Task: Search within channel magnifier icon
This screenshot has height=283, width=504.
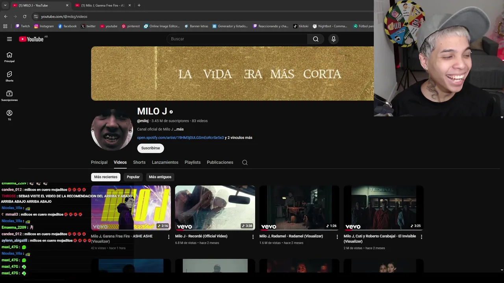Action: (x=245, y=162)
